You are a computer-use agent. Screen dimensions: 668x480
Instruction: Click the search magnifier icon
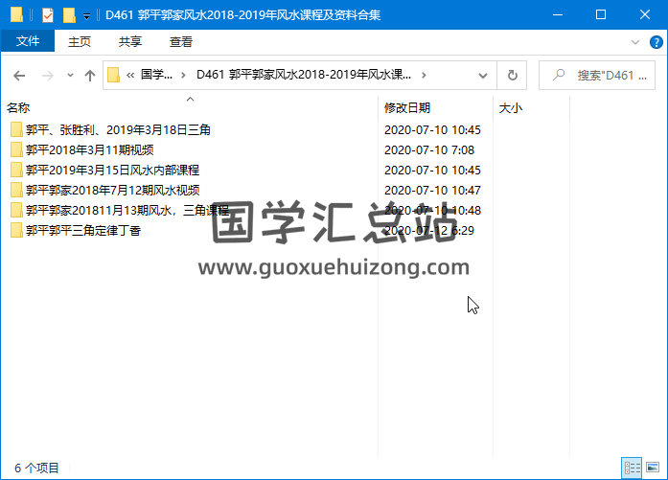pyautogui.click(x=559, y=75)
